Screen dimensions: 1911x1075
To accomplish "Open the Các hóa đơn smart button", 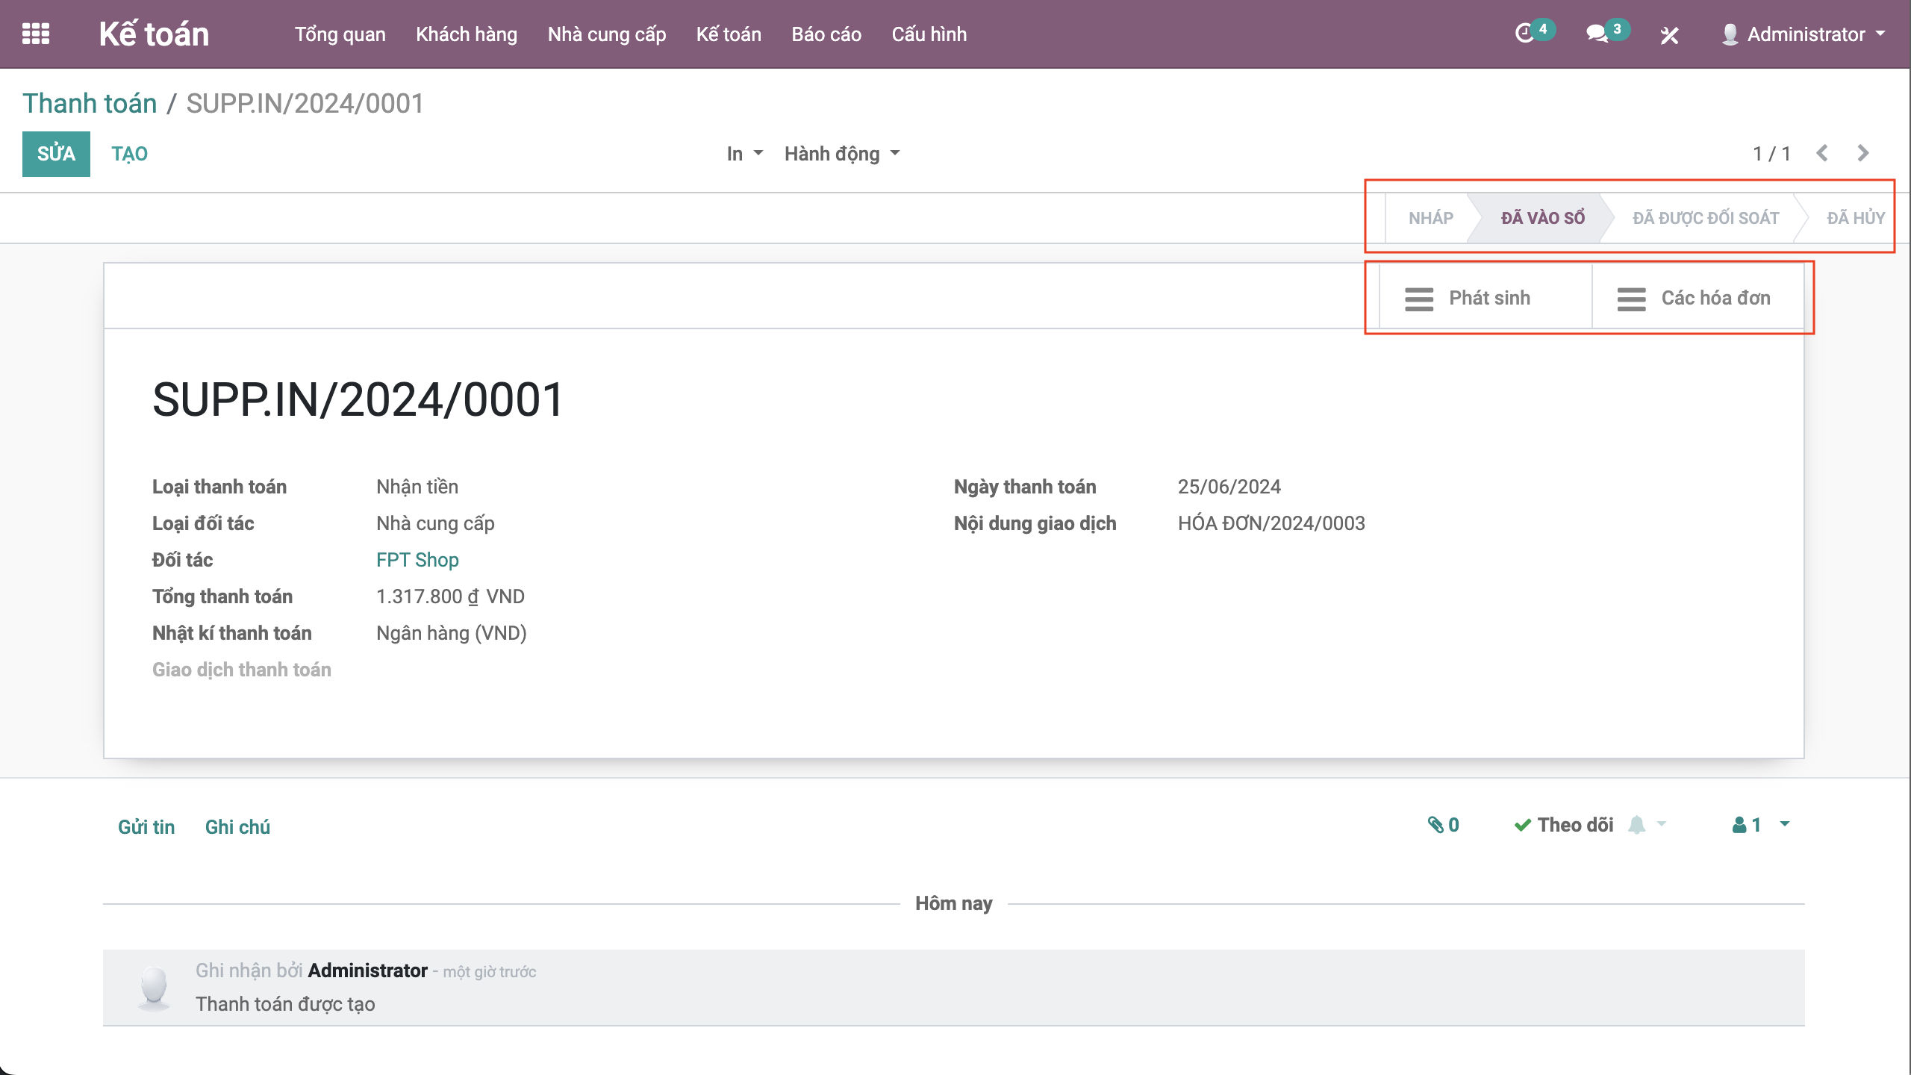I will coord(1696,298).
